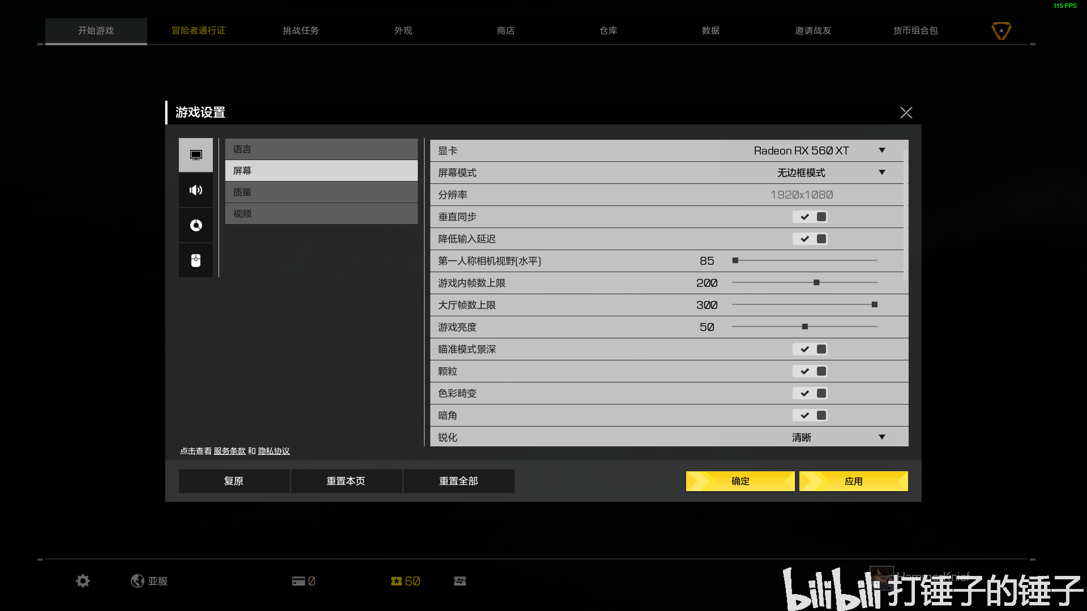Open the gameplay settings circular icon
The height and width of the screenshot is (611, 1087).
[x=196, y=225]
